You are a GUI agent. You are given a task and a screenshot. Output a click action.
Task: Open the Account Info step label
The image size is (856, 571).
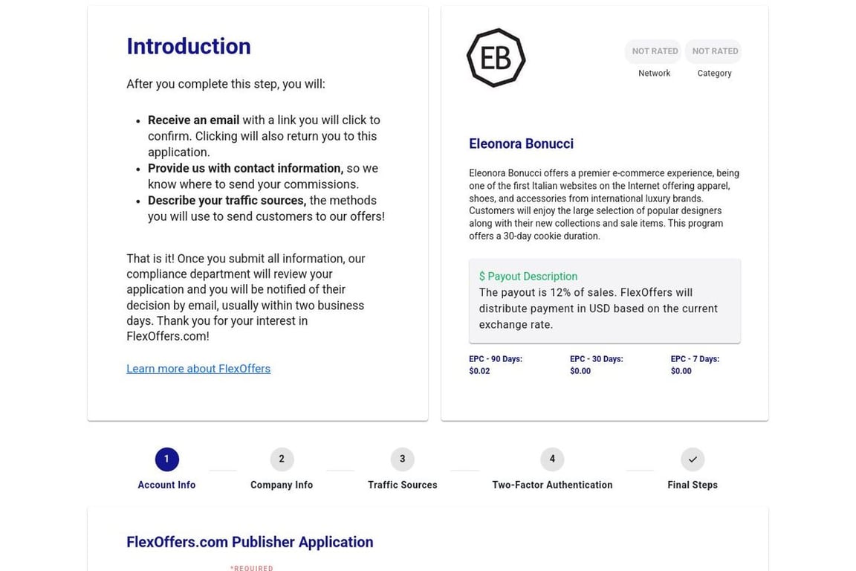[x=166, y=485]
